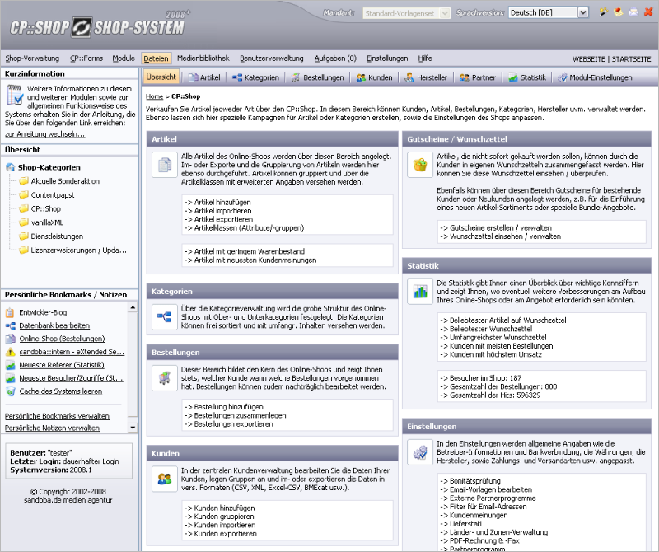This screenshot has width=659, height=552.
Task: Switch to the Bestellungen tab
Action: (x=318, y=77)
